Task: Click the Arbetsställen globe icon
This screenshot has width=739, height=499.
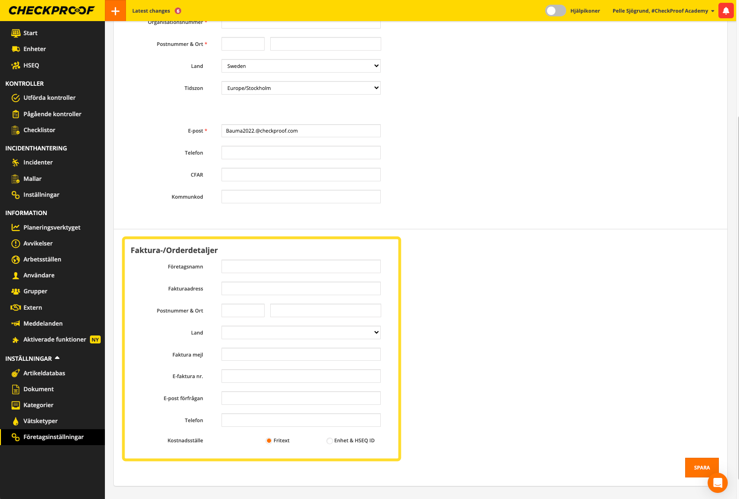Action: click(15, 260)
